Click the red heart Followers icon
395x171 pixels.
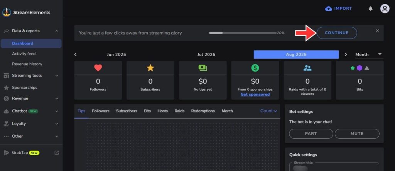coord(98,68)
